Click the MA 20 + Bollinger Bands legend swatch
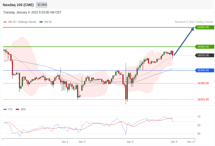 pos(5,22)
